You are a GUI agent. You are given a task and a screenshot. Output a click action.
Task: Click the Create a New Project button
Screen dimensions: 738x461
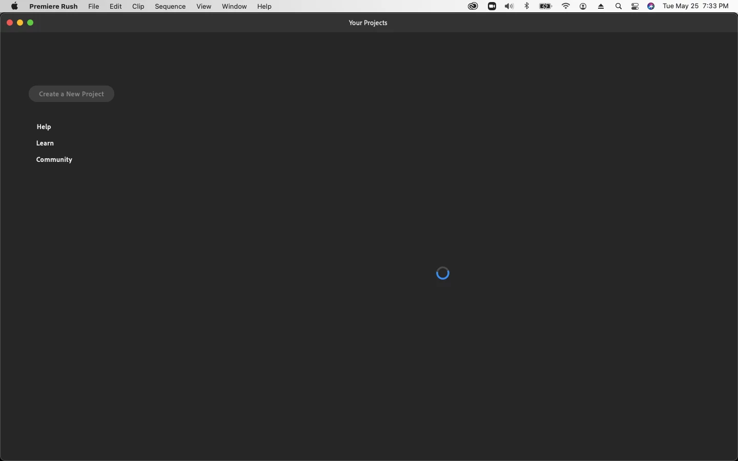(71, 94)
